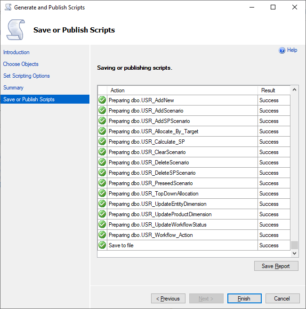
Task: Click the Cancel button
Action: click(282, 299)
